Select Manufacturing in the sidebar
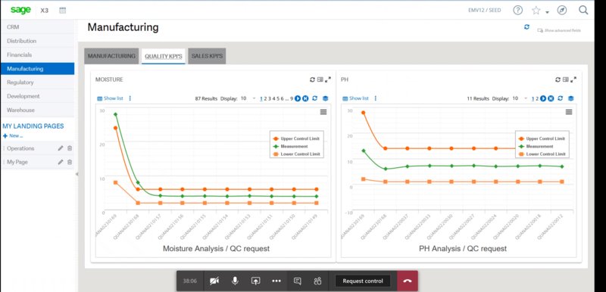 (37, 69)
